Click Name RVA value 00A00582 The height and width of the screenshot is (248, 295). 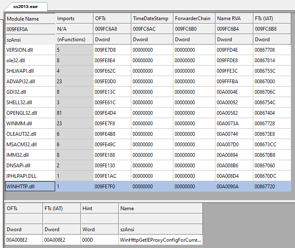[234, 113]
